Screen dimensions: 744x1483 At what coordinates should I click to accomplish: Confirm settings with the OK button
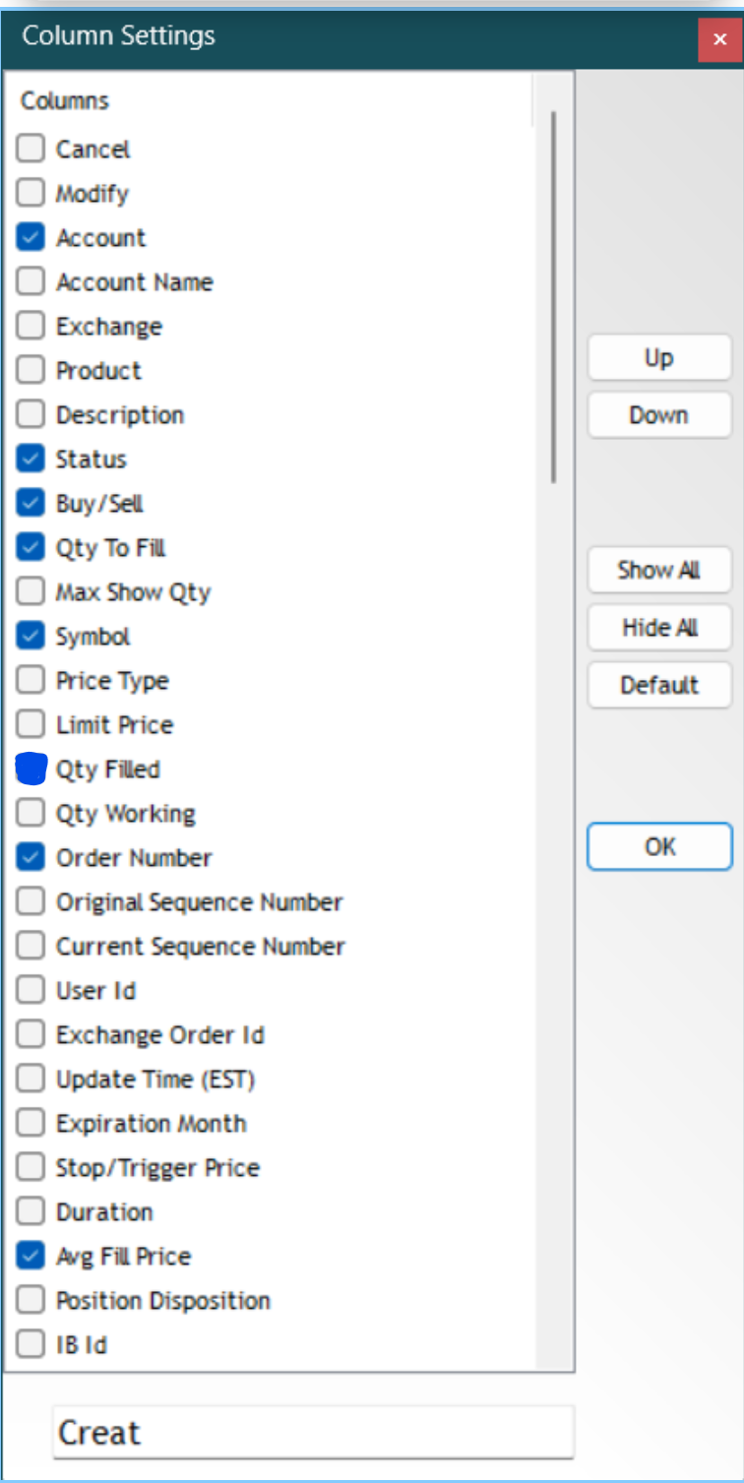tap(659, 846)
